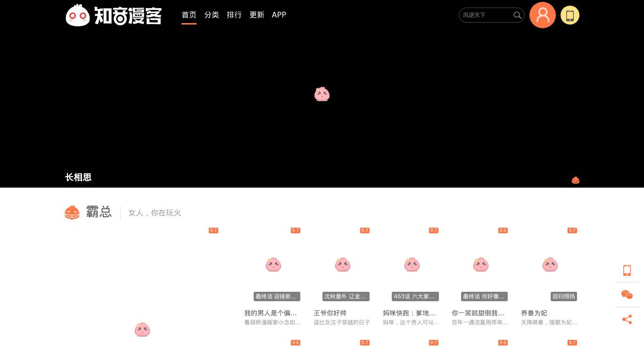The image size is (644, 362).
Task: Click the small mascot icon right of banner
Action: 576,180
